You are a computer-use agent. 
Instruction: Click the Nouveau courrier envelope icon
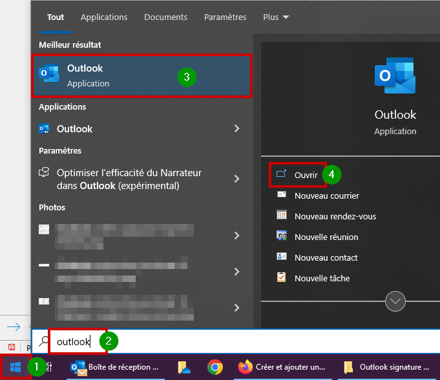click(282, 194)
